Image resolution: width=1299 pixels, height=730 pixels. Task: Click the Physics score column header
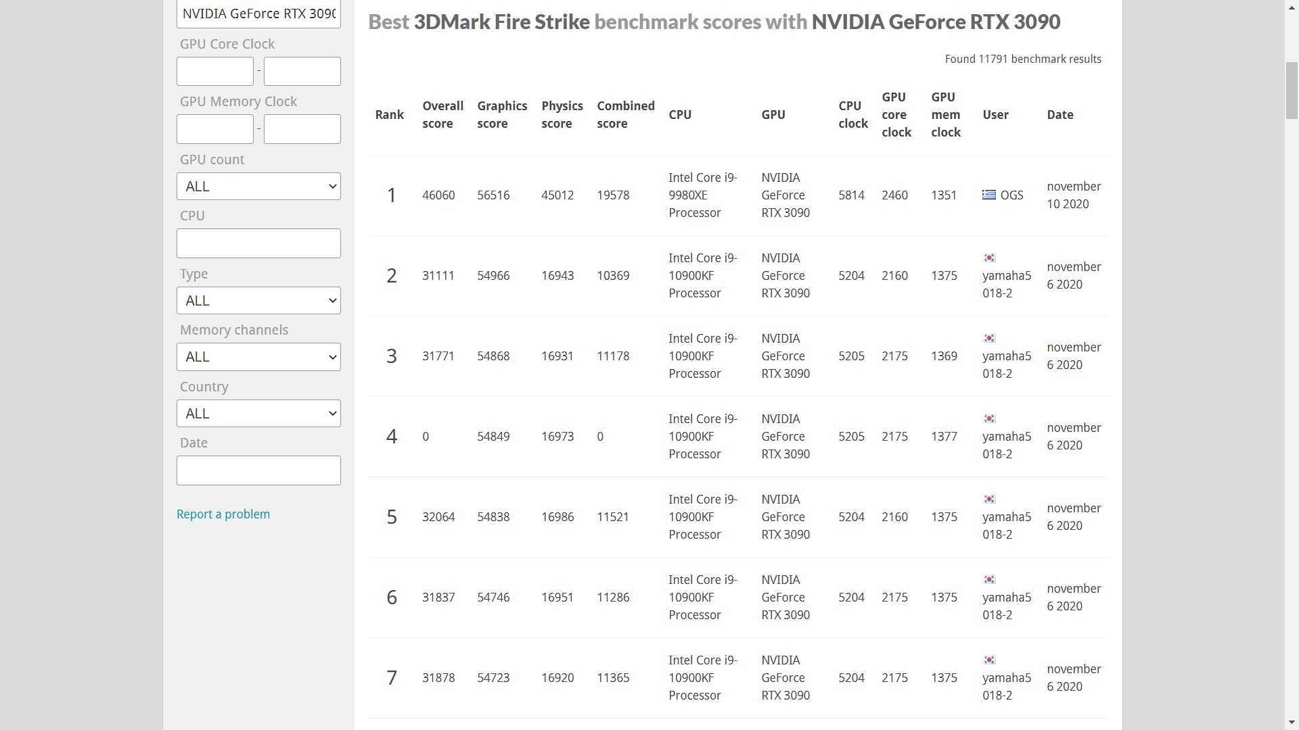point(562,115)
